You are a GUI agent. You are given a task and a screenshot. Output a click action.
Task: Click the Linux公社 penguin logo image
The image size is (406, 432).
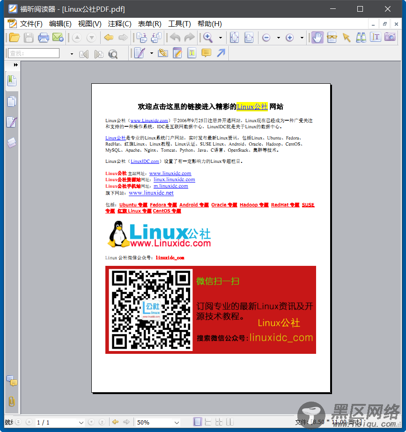pos(159,234)
